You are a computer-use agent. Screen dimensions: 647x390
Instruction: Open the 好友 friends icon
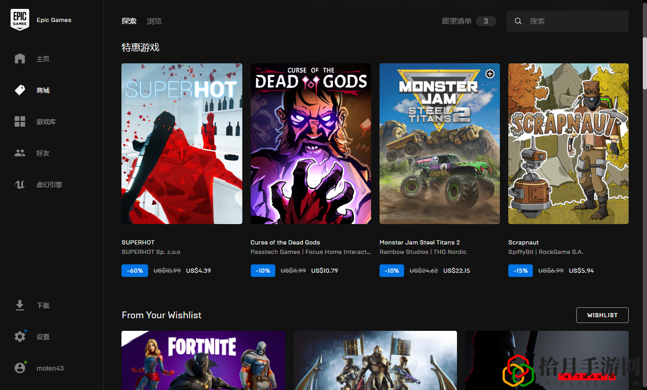20,153
